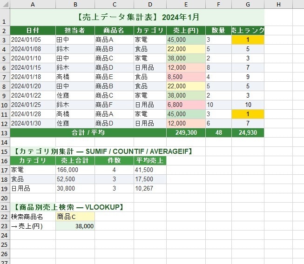304x264 pixels.
Task: Select column H header
Action: [278, 4]
